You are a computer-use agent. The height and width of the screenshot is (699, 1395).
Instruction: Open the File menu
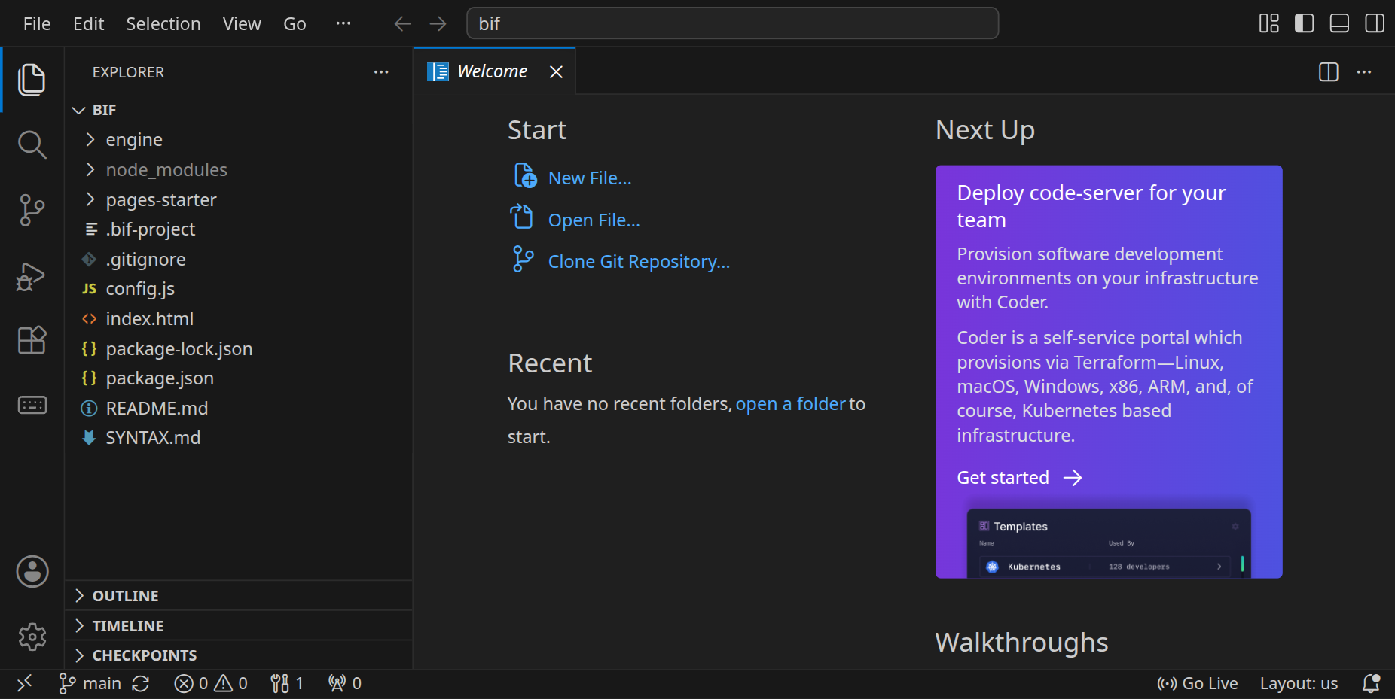coord(37,24)
